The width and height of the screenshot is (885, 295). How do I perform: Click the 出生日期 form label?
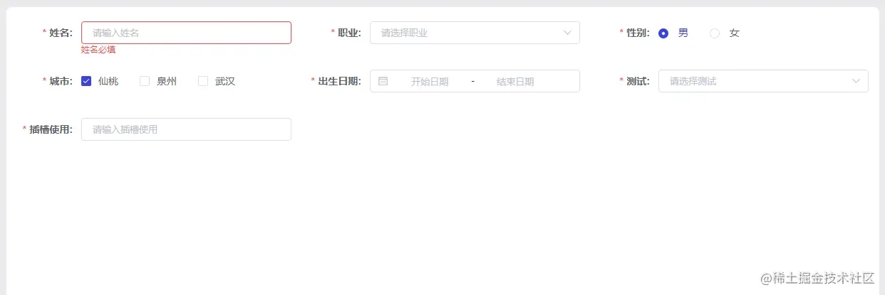click(339, 81)
